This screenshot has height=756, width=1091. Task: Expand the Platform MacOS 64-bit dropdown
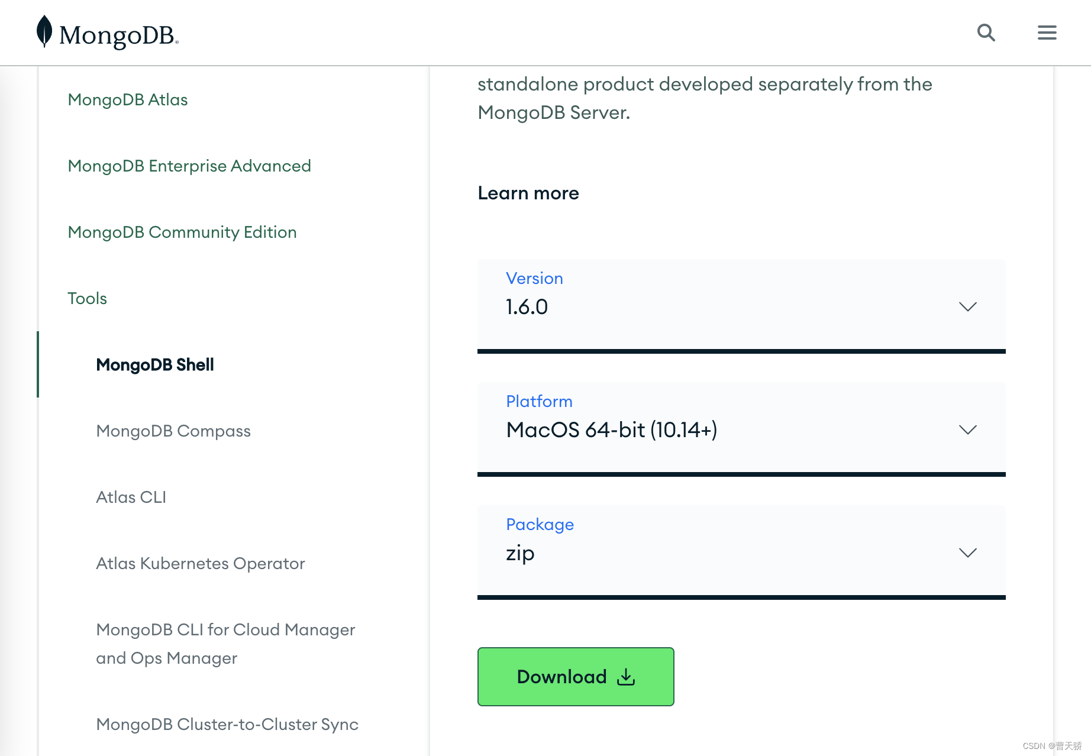(x=741, y=429)
